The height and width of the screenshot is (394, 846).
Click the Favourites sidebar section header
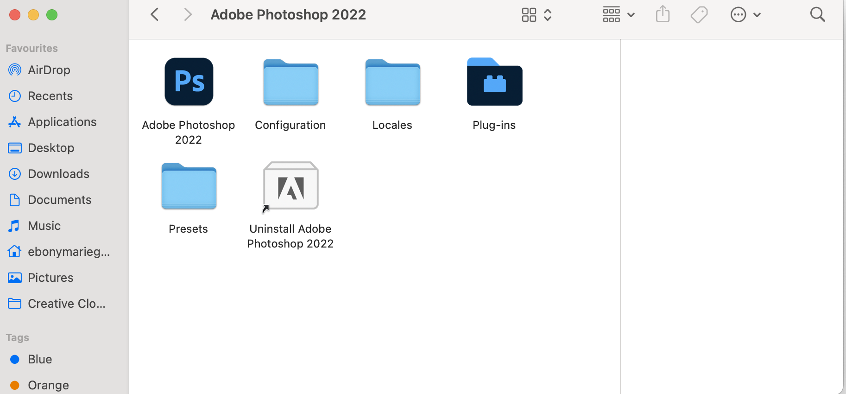click(32, 48)
